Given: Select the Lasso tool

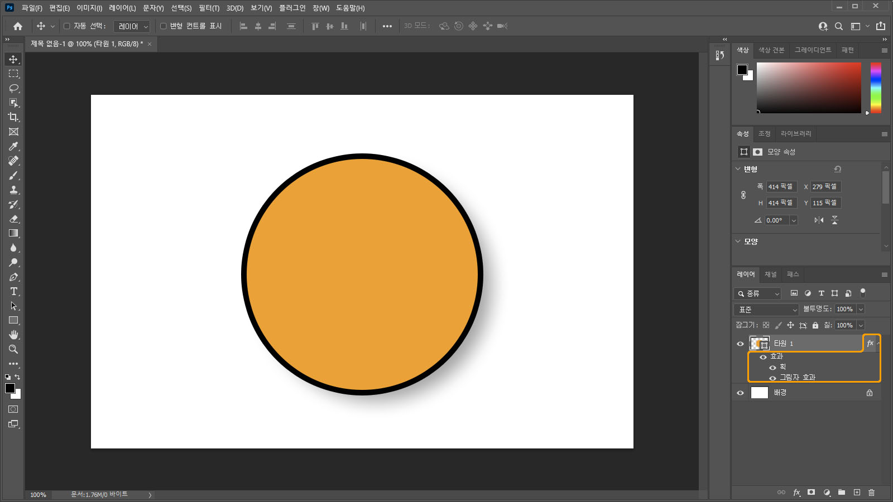Looking at the screenshot, I should pos(13,88).
